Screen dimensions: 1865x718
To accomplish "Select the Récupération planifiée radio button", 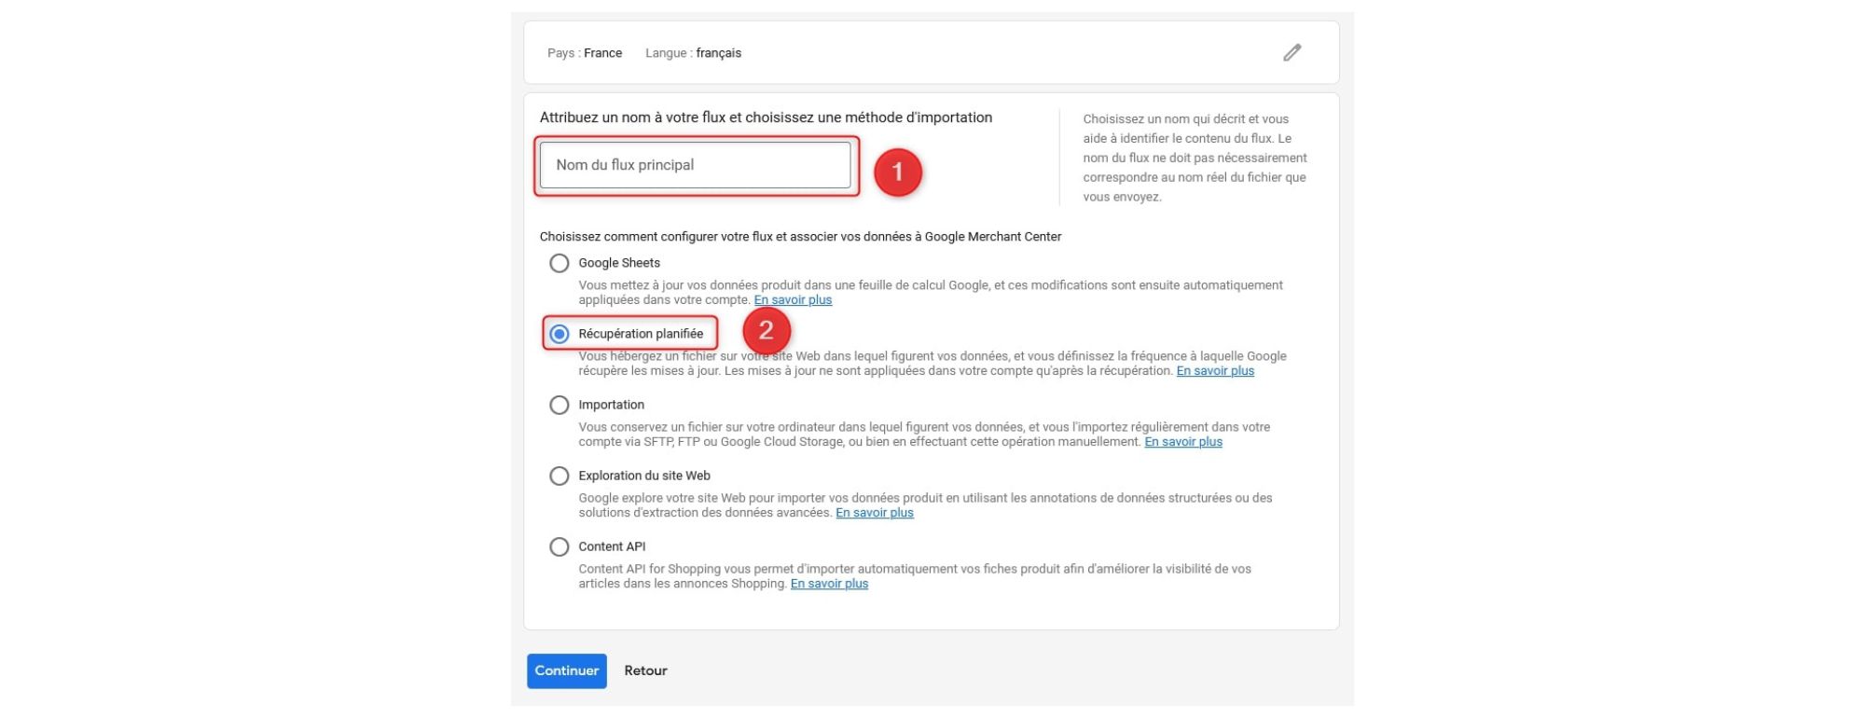I will click(x=559, y=334).
